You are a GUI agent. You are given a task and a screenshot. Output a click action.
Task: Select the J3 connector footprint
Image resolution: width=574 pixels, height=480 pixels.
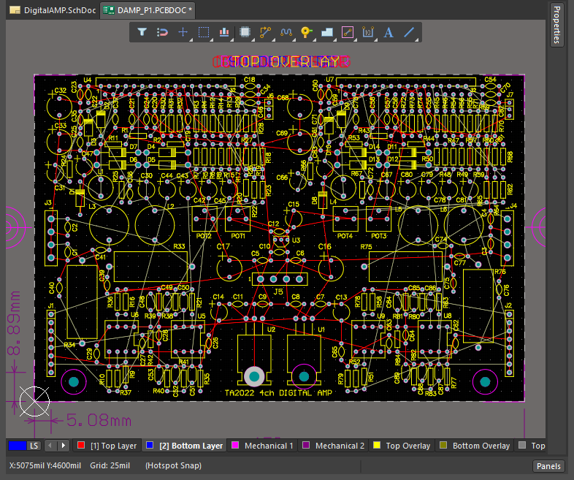coord(51,238)
